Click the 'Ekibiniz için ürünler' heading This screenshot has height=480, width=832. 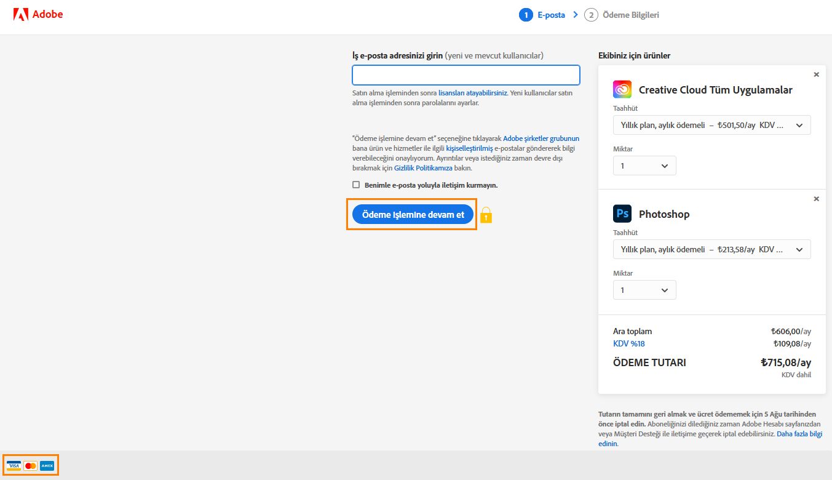(634, 55)
